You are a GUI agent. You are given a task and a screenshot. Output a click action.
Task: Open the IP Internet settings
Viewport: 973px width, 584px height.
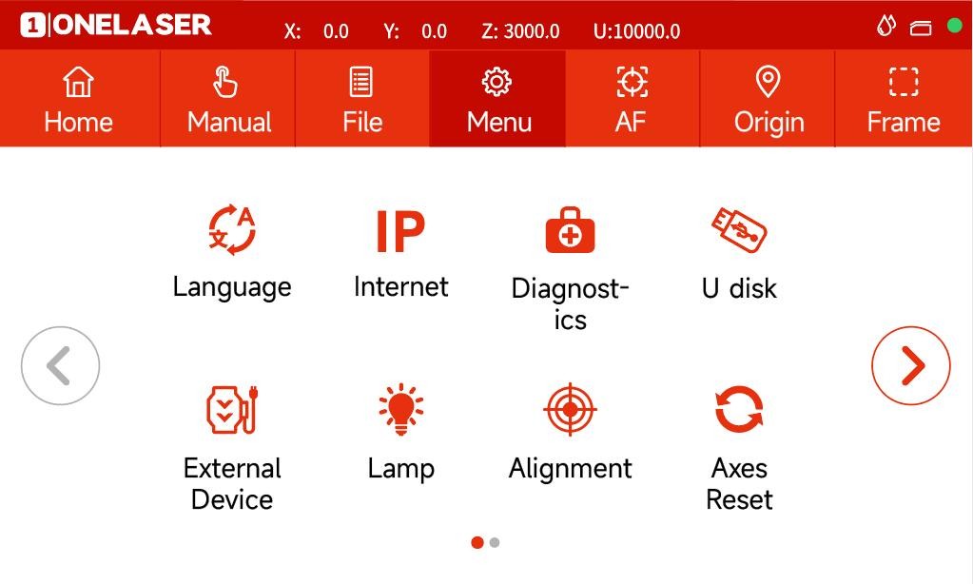(400, 231)
